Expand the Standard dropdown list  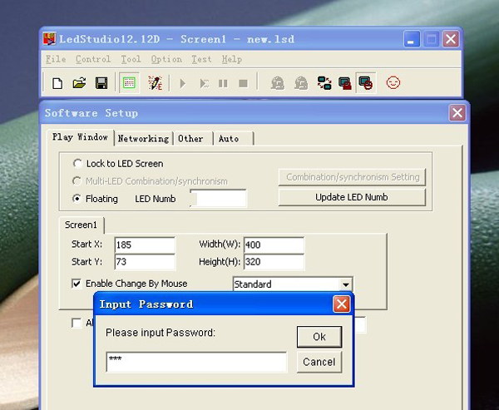tap(345, 284)
